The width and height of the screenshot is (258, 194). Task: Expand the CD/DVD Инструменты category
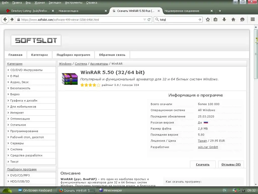31,70
